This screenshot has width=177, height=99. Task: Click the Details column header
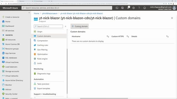[134, 36]
